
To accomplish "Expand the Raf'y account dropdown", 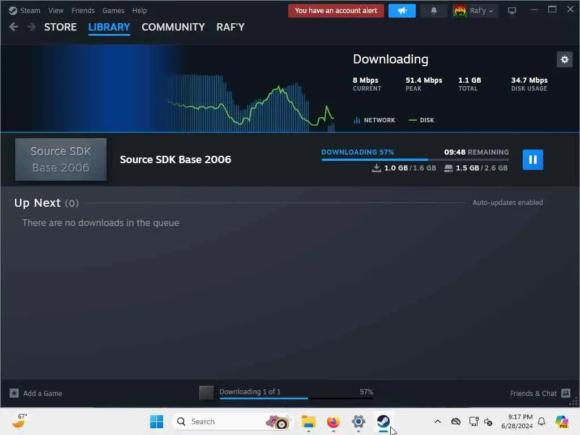I will (x=481, y=10).
